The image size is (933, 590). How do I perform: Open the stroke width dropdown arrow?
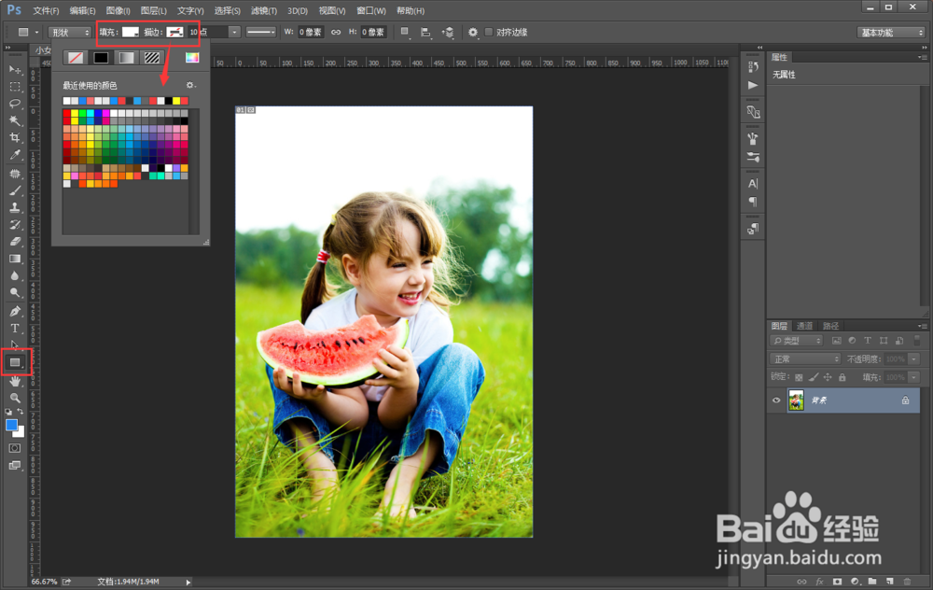(x=234, y=32)
